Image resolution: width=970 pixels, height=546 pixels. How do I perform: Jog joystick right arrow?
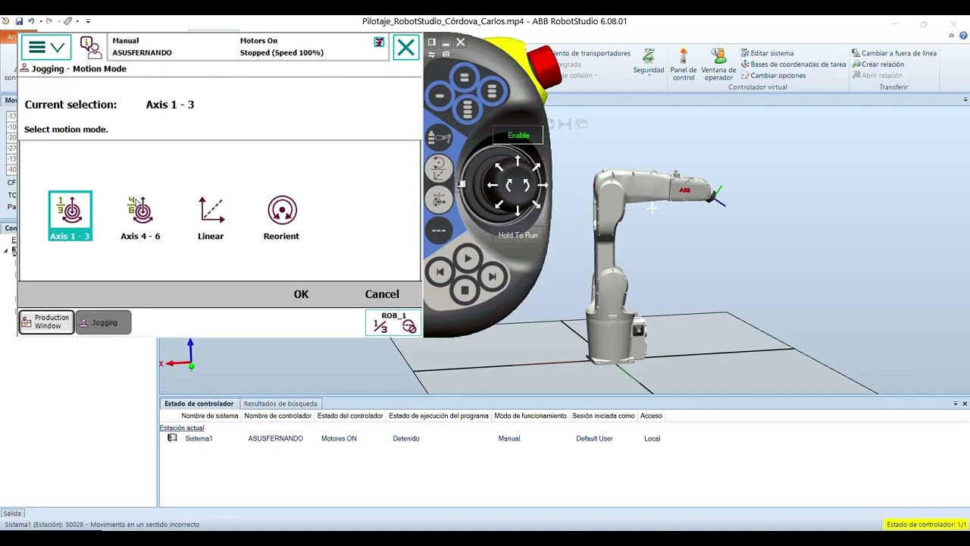543,185
